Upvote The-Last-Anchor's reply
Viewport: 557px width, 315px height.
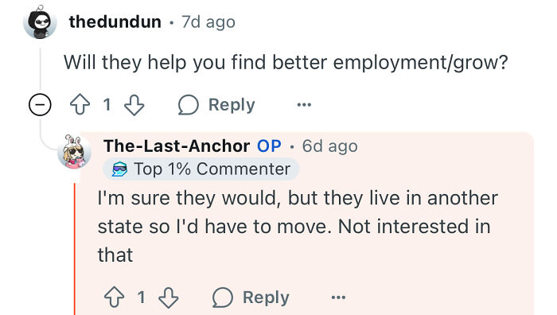coord(115,297)
